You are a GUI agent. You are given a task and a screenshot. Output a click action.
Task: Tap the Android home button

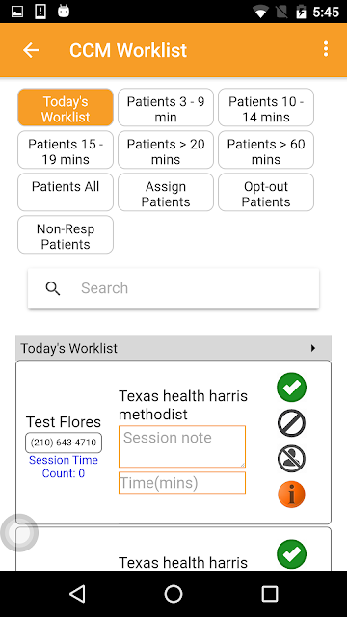pos(173,594)
